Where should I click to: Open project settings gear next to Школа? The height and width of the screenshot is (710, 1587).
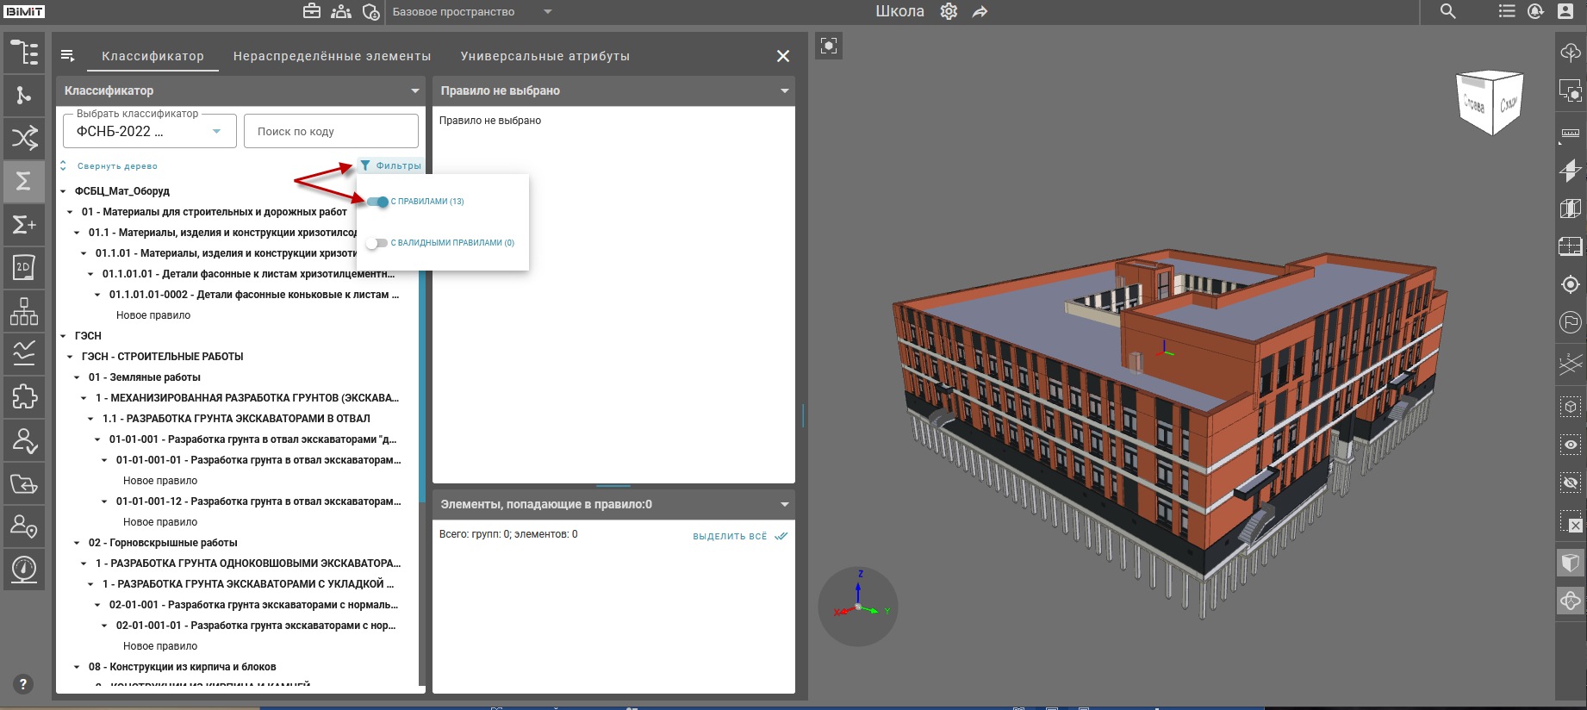[949, 11]
